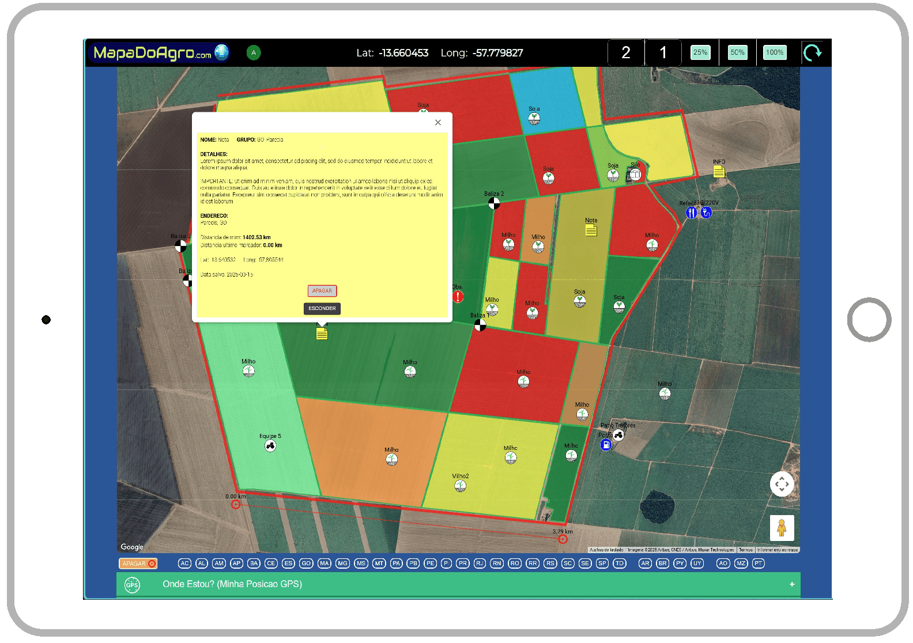Set opacity to 50%
Viewport: 913px width, 643px height.
coord(737,52)
